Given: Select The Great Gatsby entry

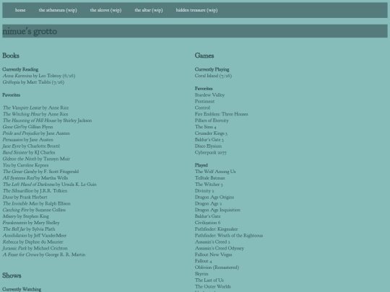Looking at the screenshot, I should (x=40, y=172).
